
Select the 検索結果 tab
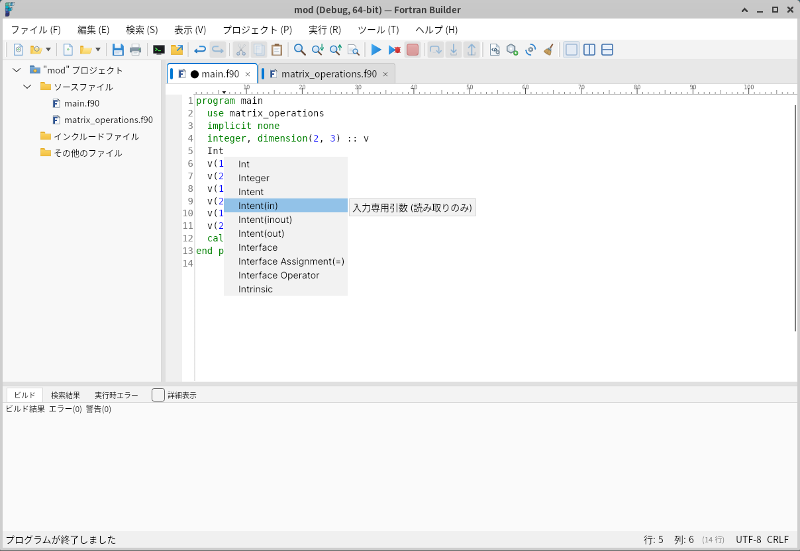coord(66,395)
